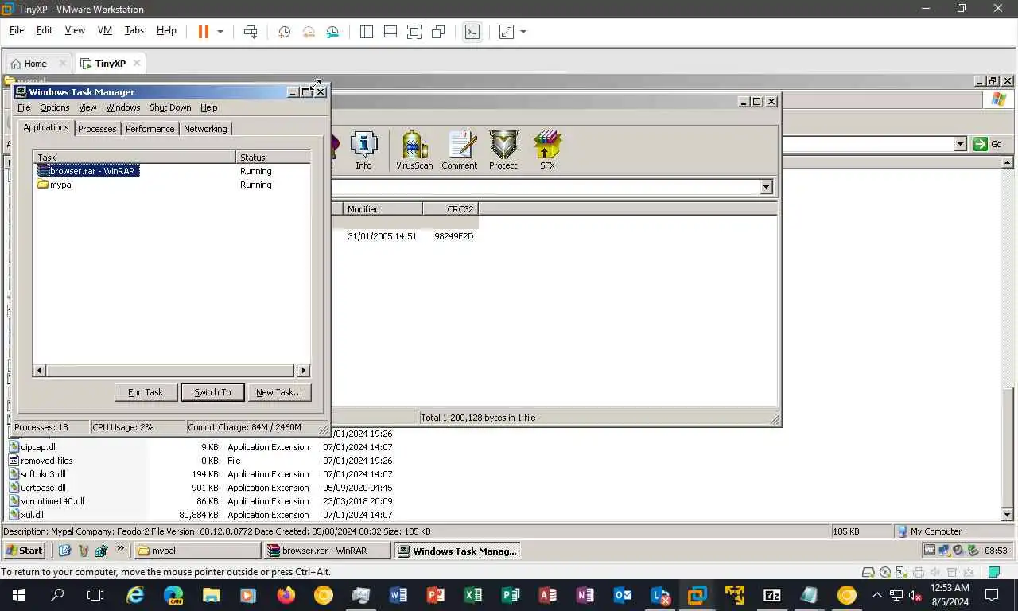Open Outlook from the Windows taskbar
The height and width of the screenshot is (611, 1018).
click(x=623, y=594)
